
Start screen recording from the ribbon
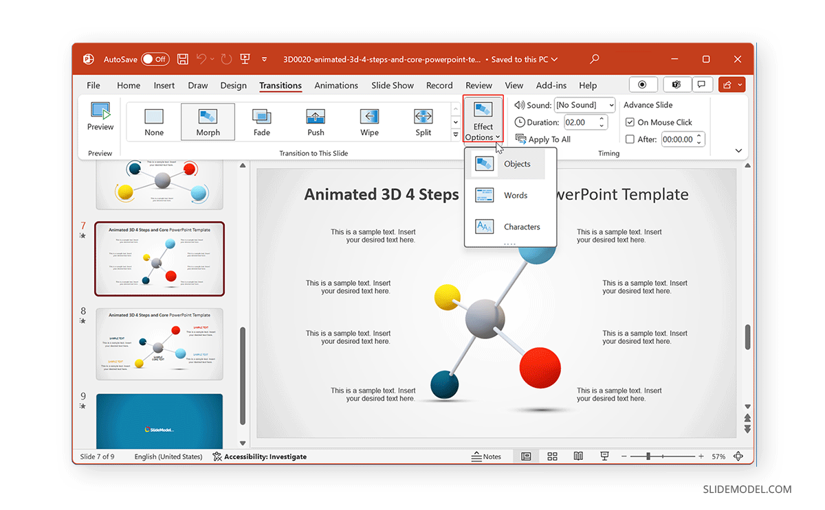[x=643, y=84]
